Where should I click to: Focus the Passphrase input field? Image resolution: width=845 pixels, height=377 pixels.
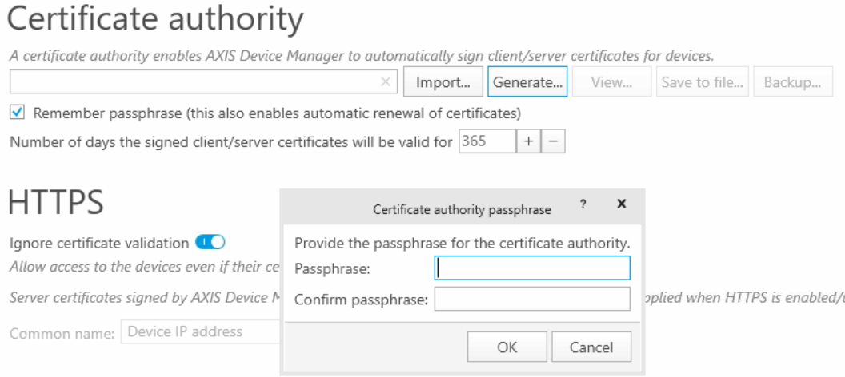pyautogui.click(x=532, y=268)
